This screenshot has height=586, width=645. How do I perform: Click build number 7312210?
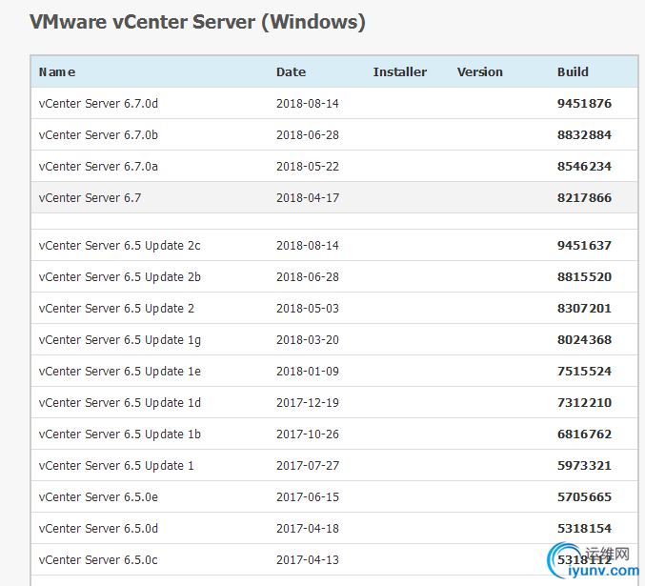(585, 403)
